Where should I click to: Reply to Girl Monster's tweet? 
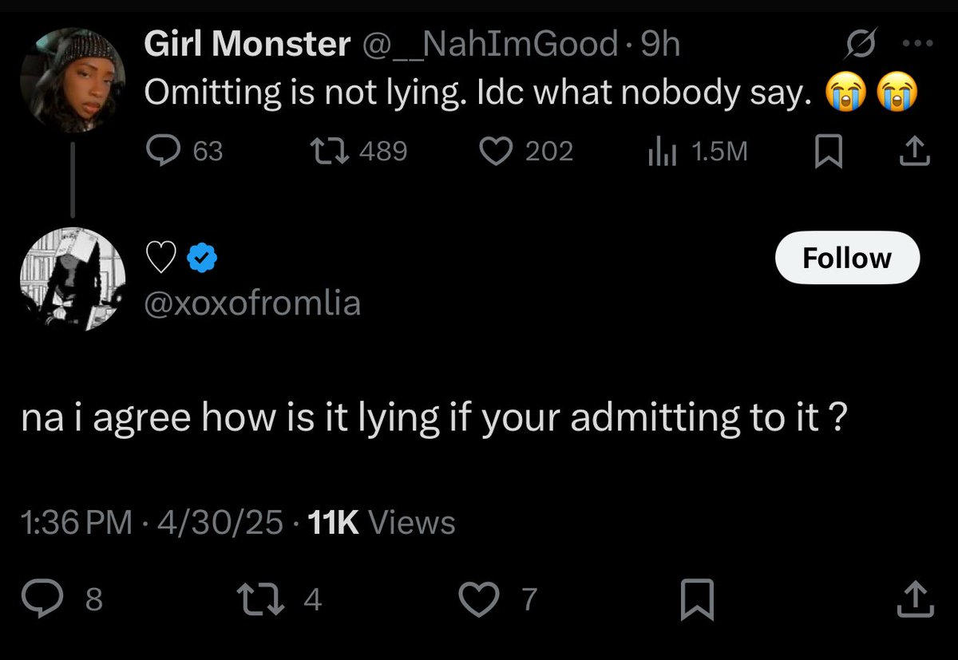[166, 151]
